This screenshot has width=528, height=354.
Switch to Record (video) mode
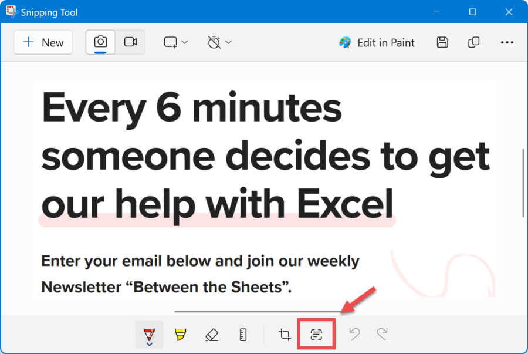(130, 42)
